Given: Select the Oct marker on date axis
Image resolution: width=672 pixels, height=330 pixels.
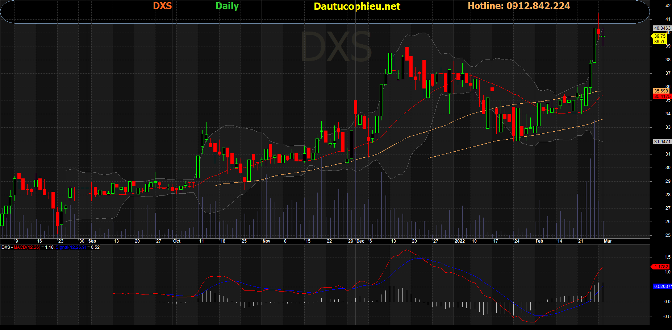Looking at the screenshot, I should [x=177, y=241].
